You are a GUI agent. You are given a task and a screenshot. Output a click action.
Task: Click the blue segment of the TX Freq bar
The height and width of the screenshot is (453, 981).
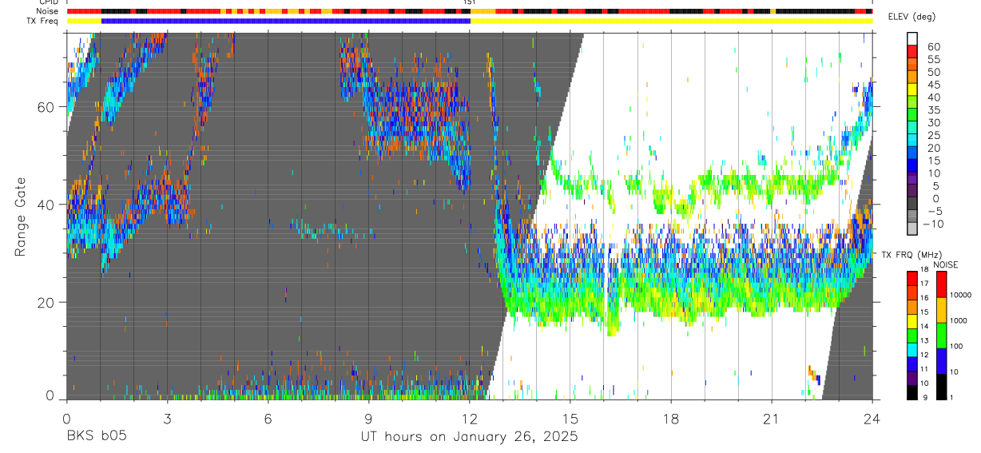point(286,21)
